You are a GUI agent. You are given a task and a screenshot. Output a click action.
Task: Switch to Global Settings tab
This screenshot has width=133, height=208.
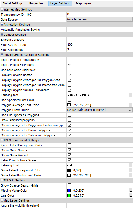point(13,3)
